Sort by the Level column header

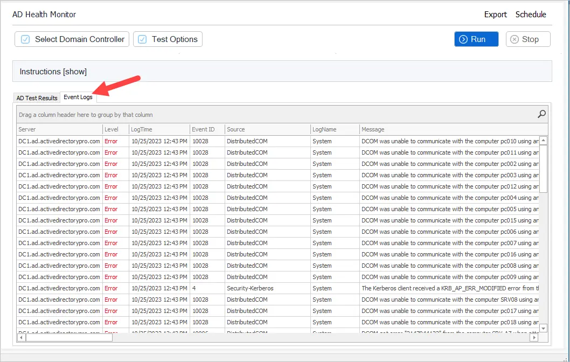click(x=116, y=129)
